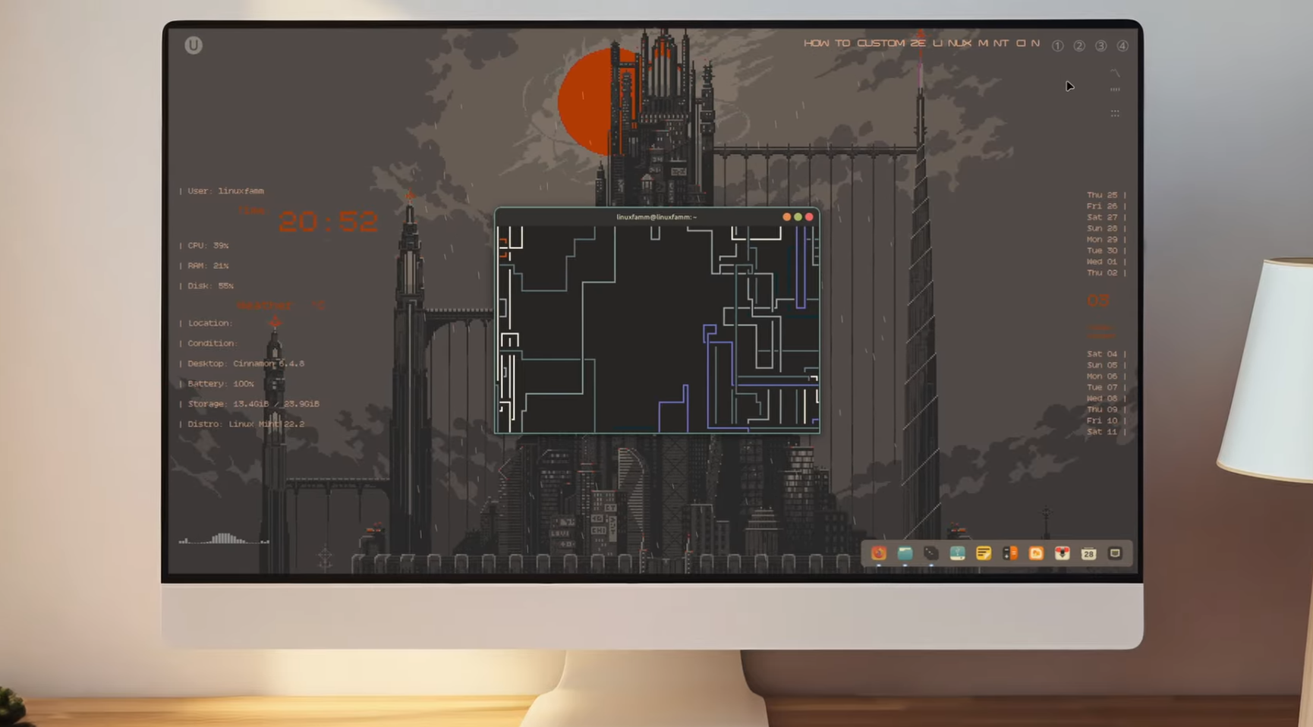This screenshot has width=1313, height=727.
Task: Open the circular U menu icon
Action: (194, 46)
